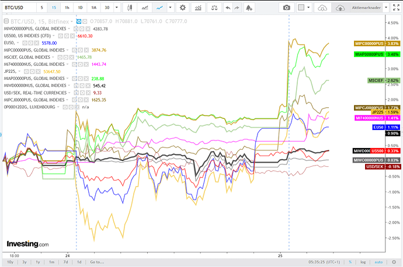
Task: Toggle auto scale
Action: [x=378, y=262]
